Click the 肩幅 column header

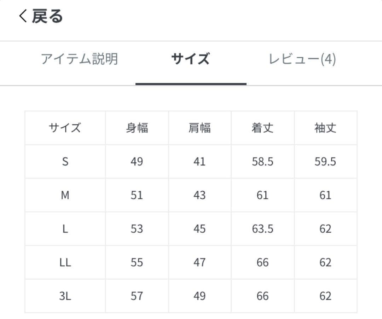pyautogui.click(x=200, y=128)
